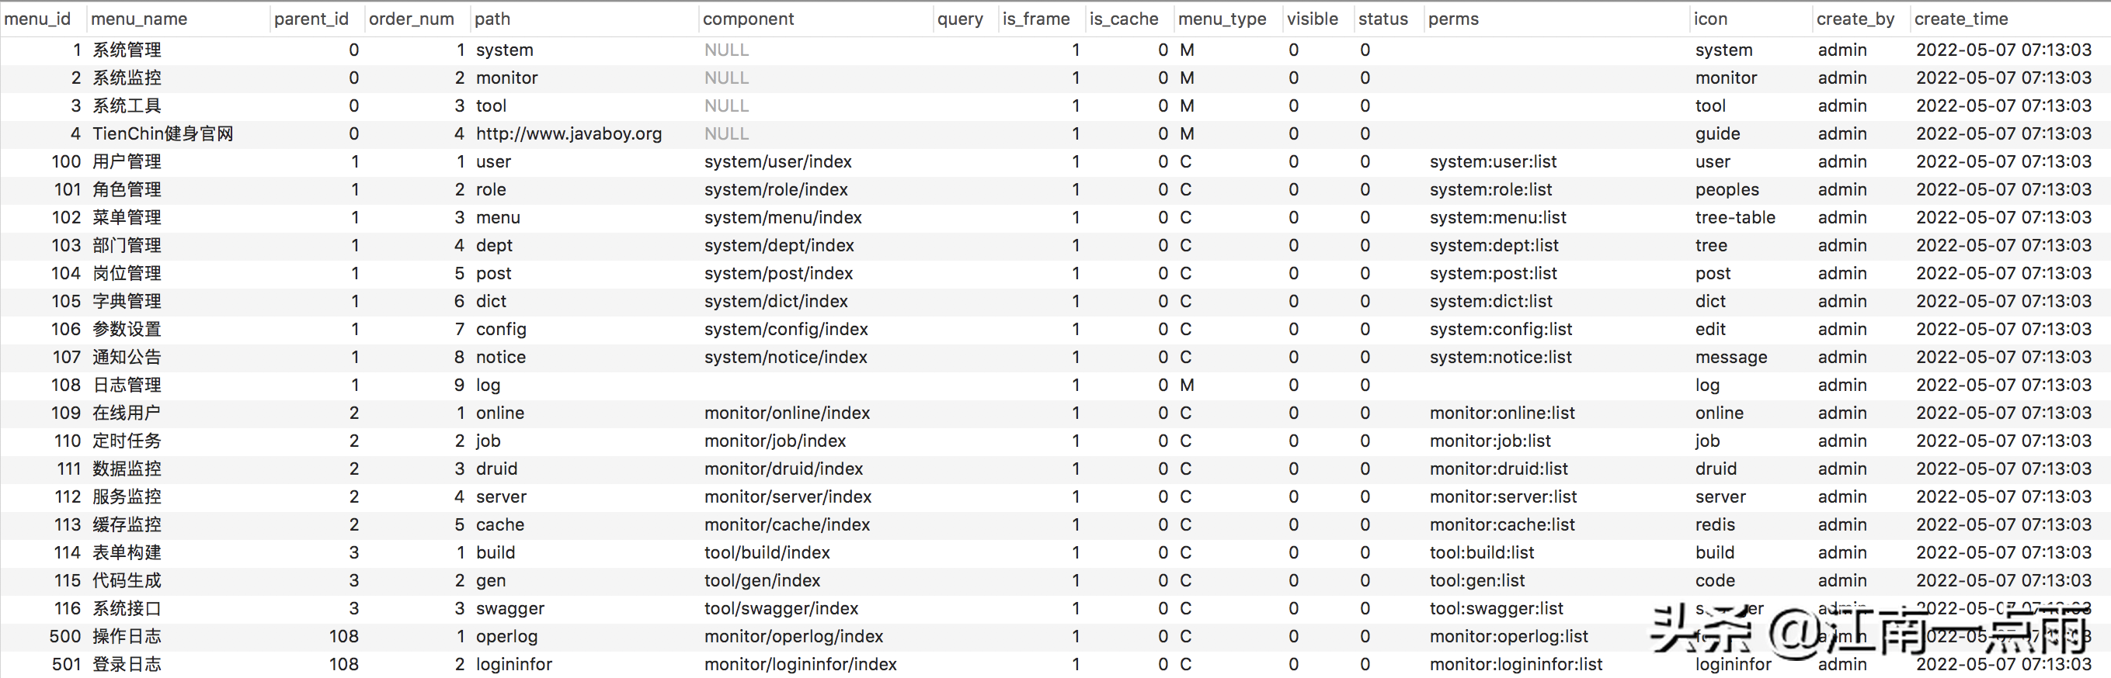Click the monitor/online/index component cell
2111x678 pixels.
tap(787, 412)
